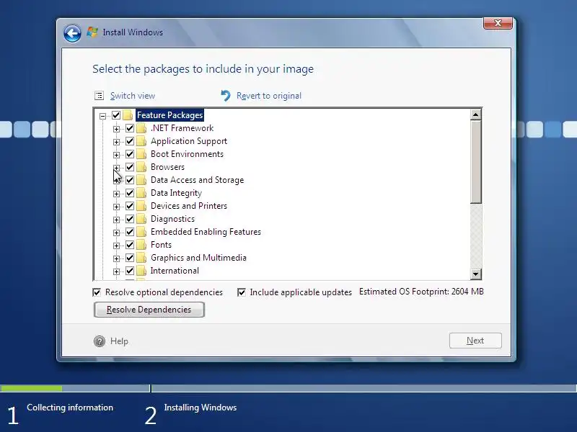Screen dimensions: 577x432
Task: Expand the Boot Environments node
Action: (116, 155)
